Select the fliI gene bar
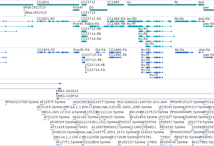 (186, 5)
